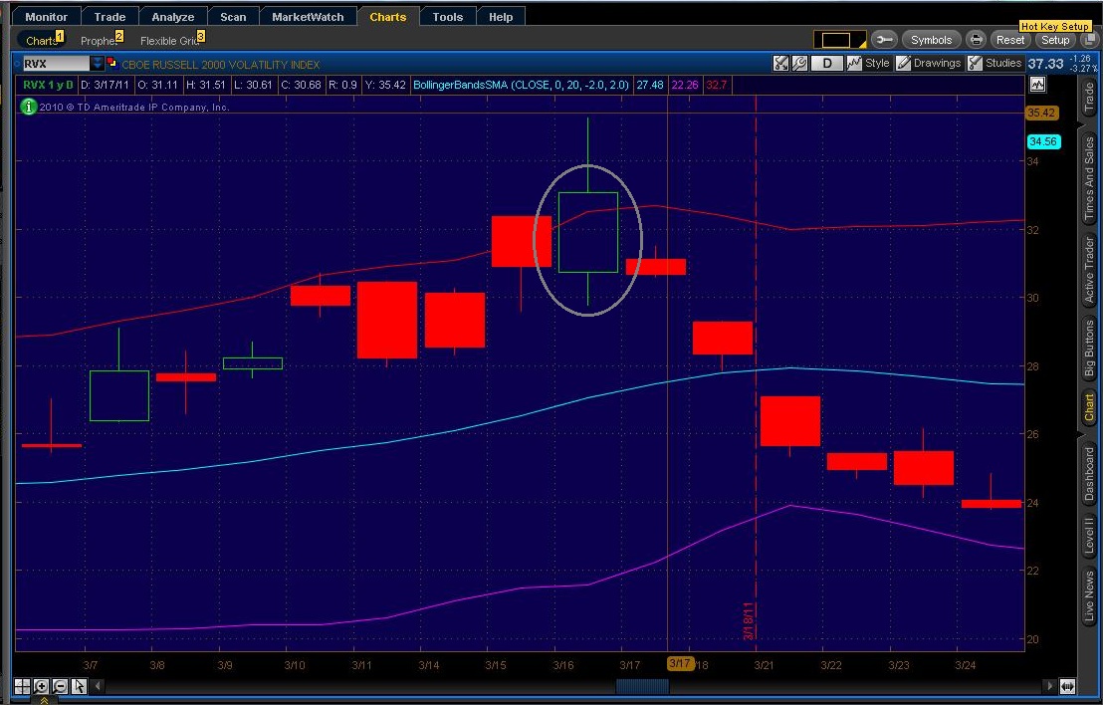Viewport: 1103px width, 705px height.
Task: Click the zoom in magnifier icon
Action: [x=41, y=686]
